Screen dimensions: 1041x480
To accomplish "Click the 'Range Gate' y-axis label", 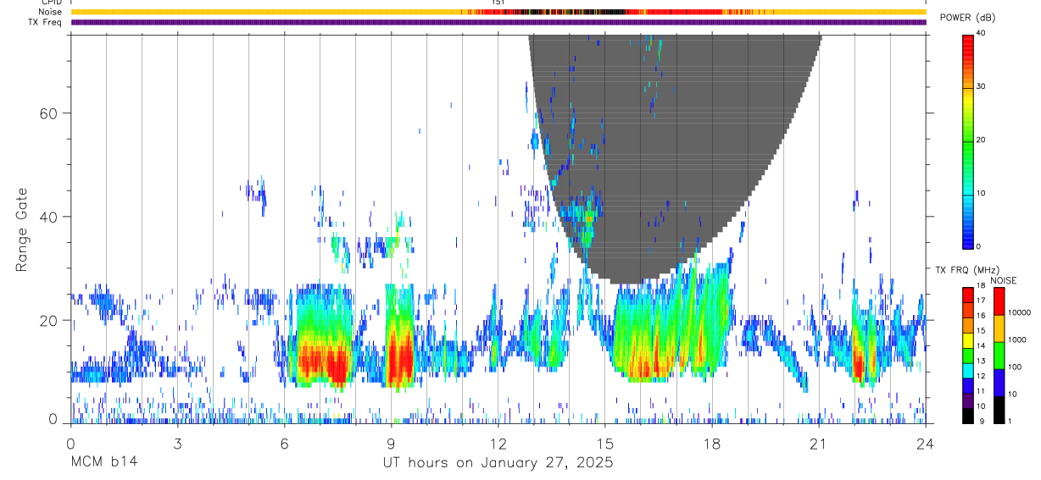I will [22, 229].
